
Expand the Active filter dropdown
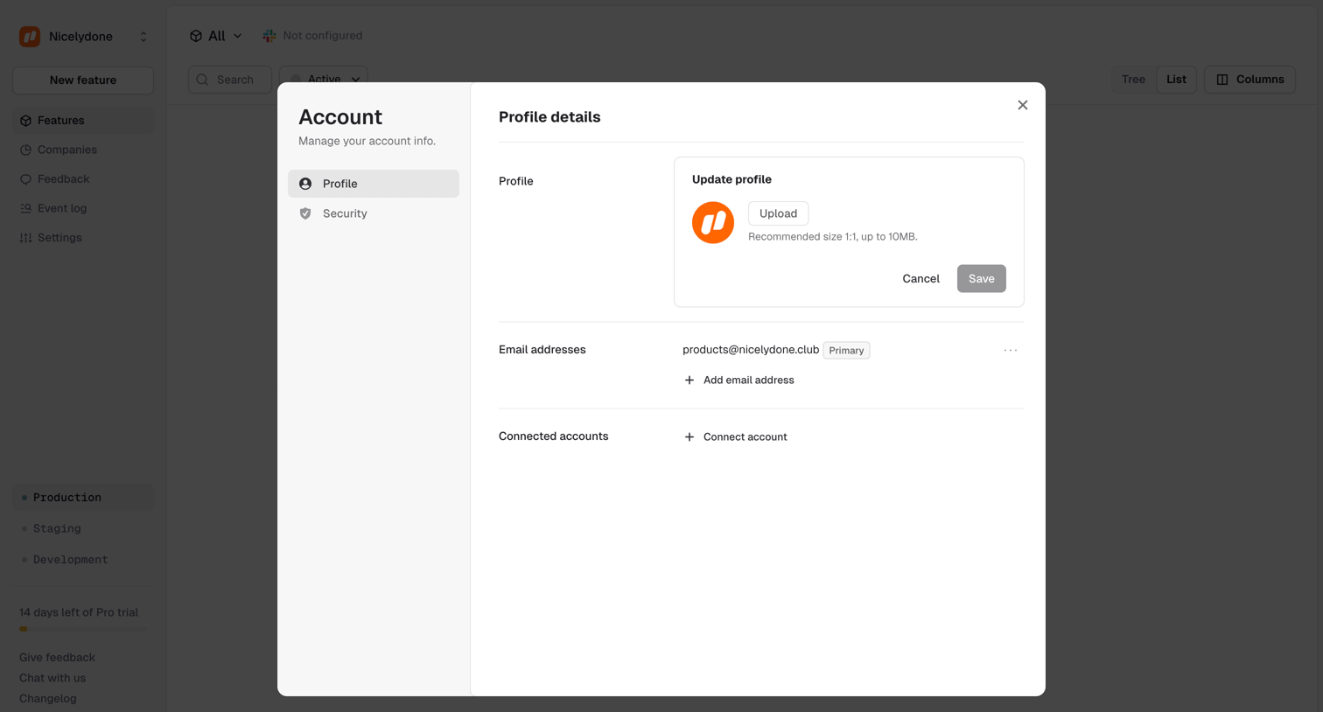point(324,79)
